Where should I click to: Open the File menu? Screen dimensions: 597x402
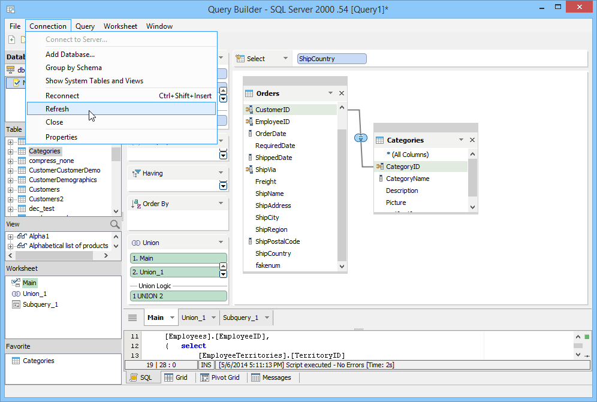coord(15,26)
